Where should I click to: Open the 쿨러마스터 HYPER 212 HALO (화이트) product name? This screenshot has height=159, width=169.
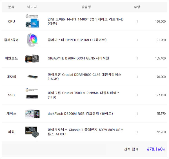(x=77, y=40)
